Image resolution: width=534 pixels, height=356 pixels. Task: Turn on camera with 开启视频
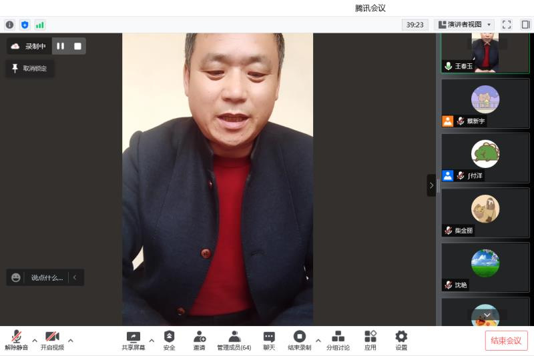coord(52,341)
